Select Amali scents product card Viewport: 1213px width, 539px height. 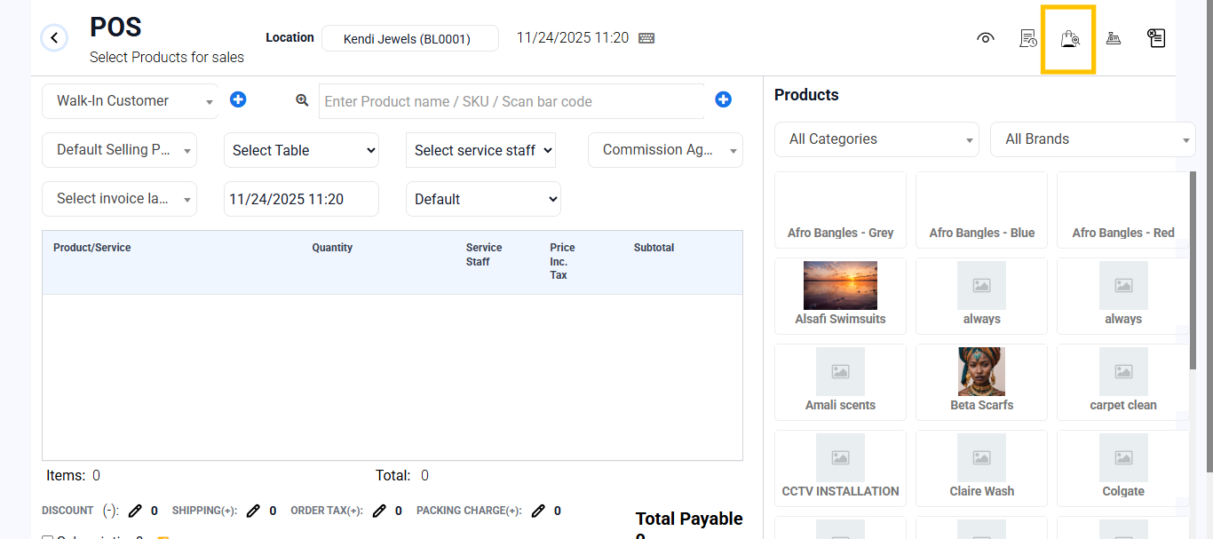click(x=840, y=382)
